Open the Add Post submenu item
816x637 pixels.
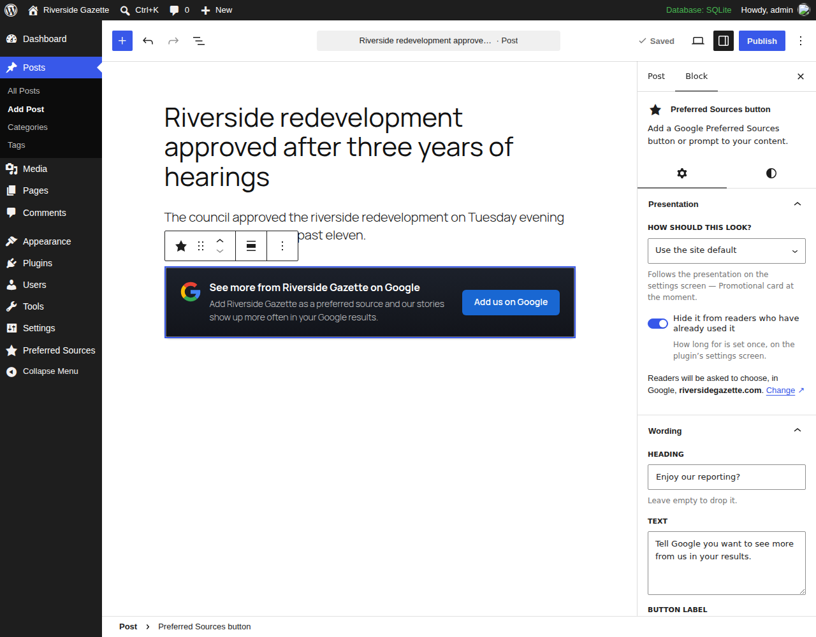click(26, 110)
